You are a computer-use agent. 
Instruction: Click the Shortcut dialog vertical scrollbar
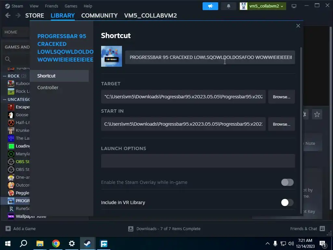coord(301,130)
